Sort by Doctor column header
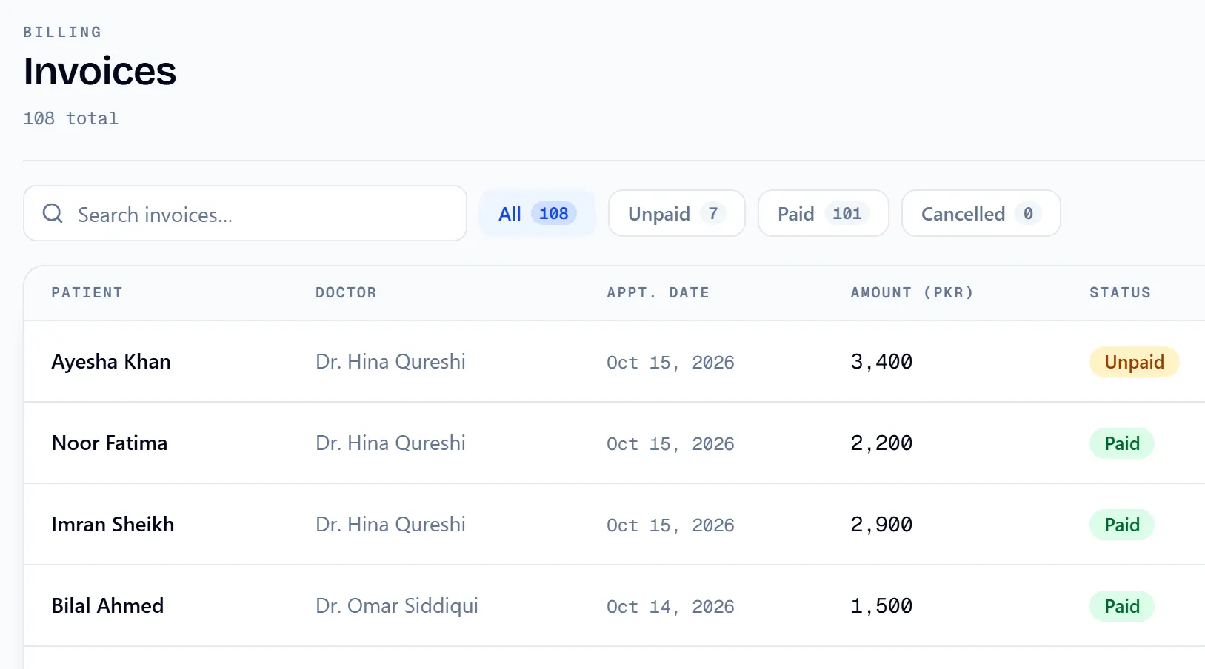 [x=346, y=292]
